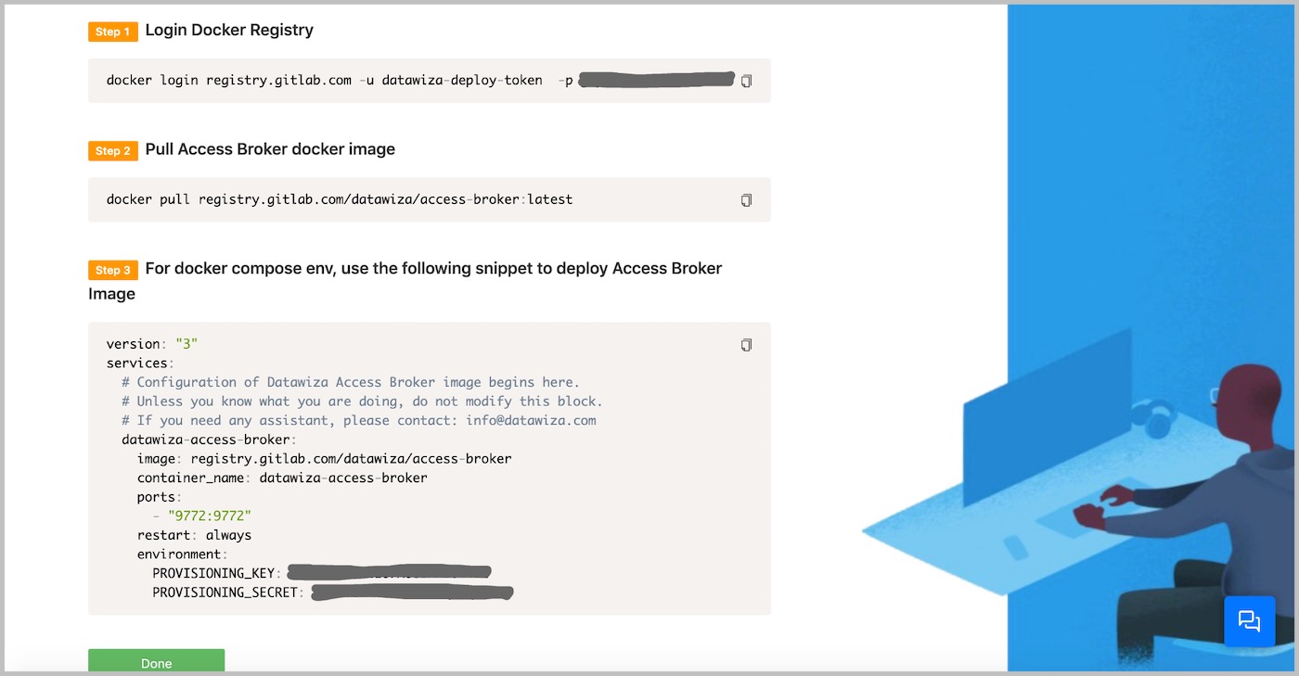This screenshot has width=1299, height=676.
Task: Click the datawiza-access-broker: service key line
Action: [210, 440]
